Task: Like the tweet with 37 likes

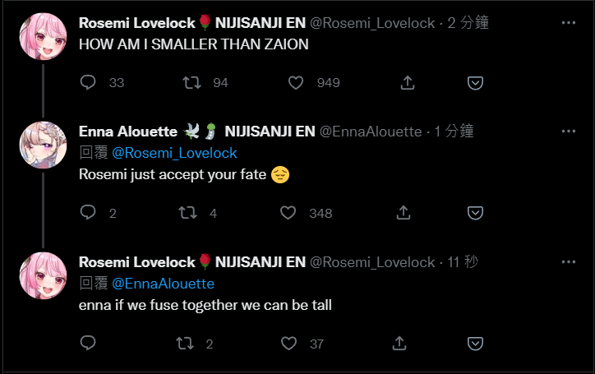Action: (x=288, y=344)
